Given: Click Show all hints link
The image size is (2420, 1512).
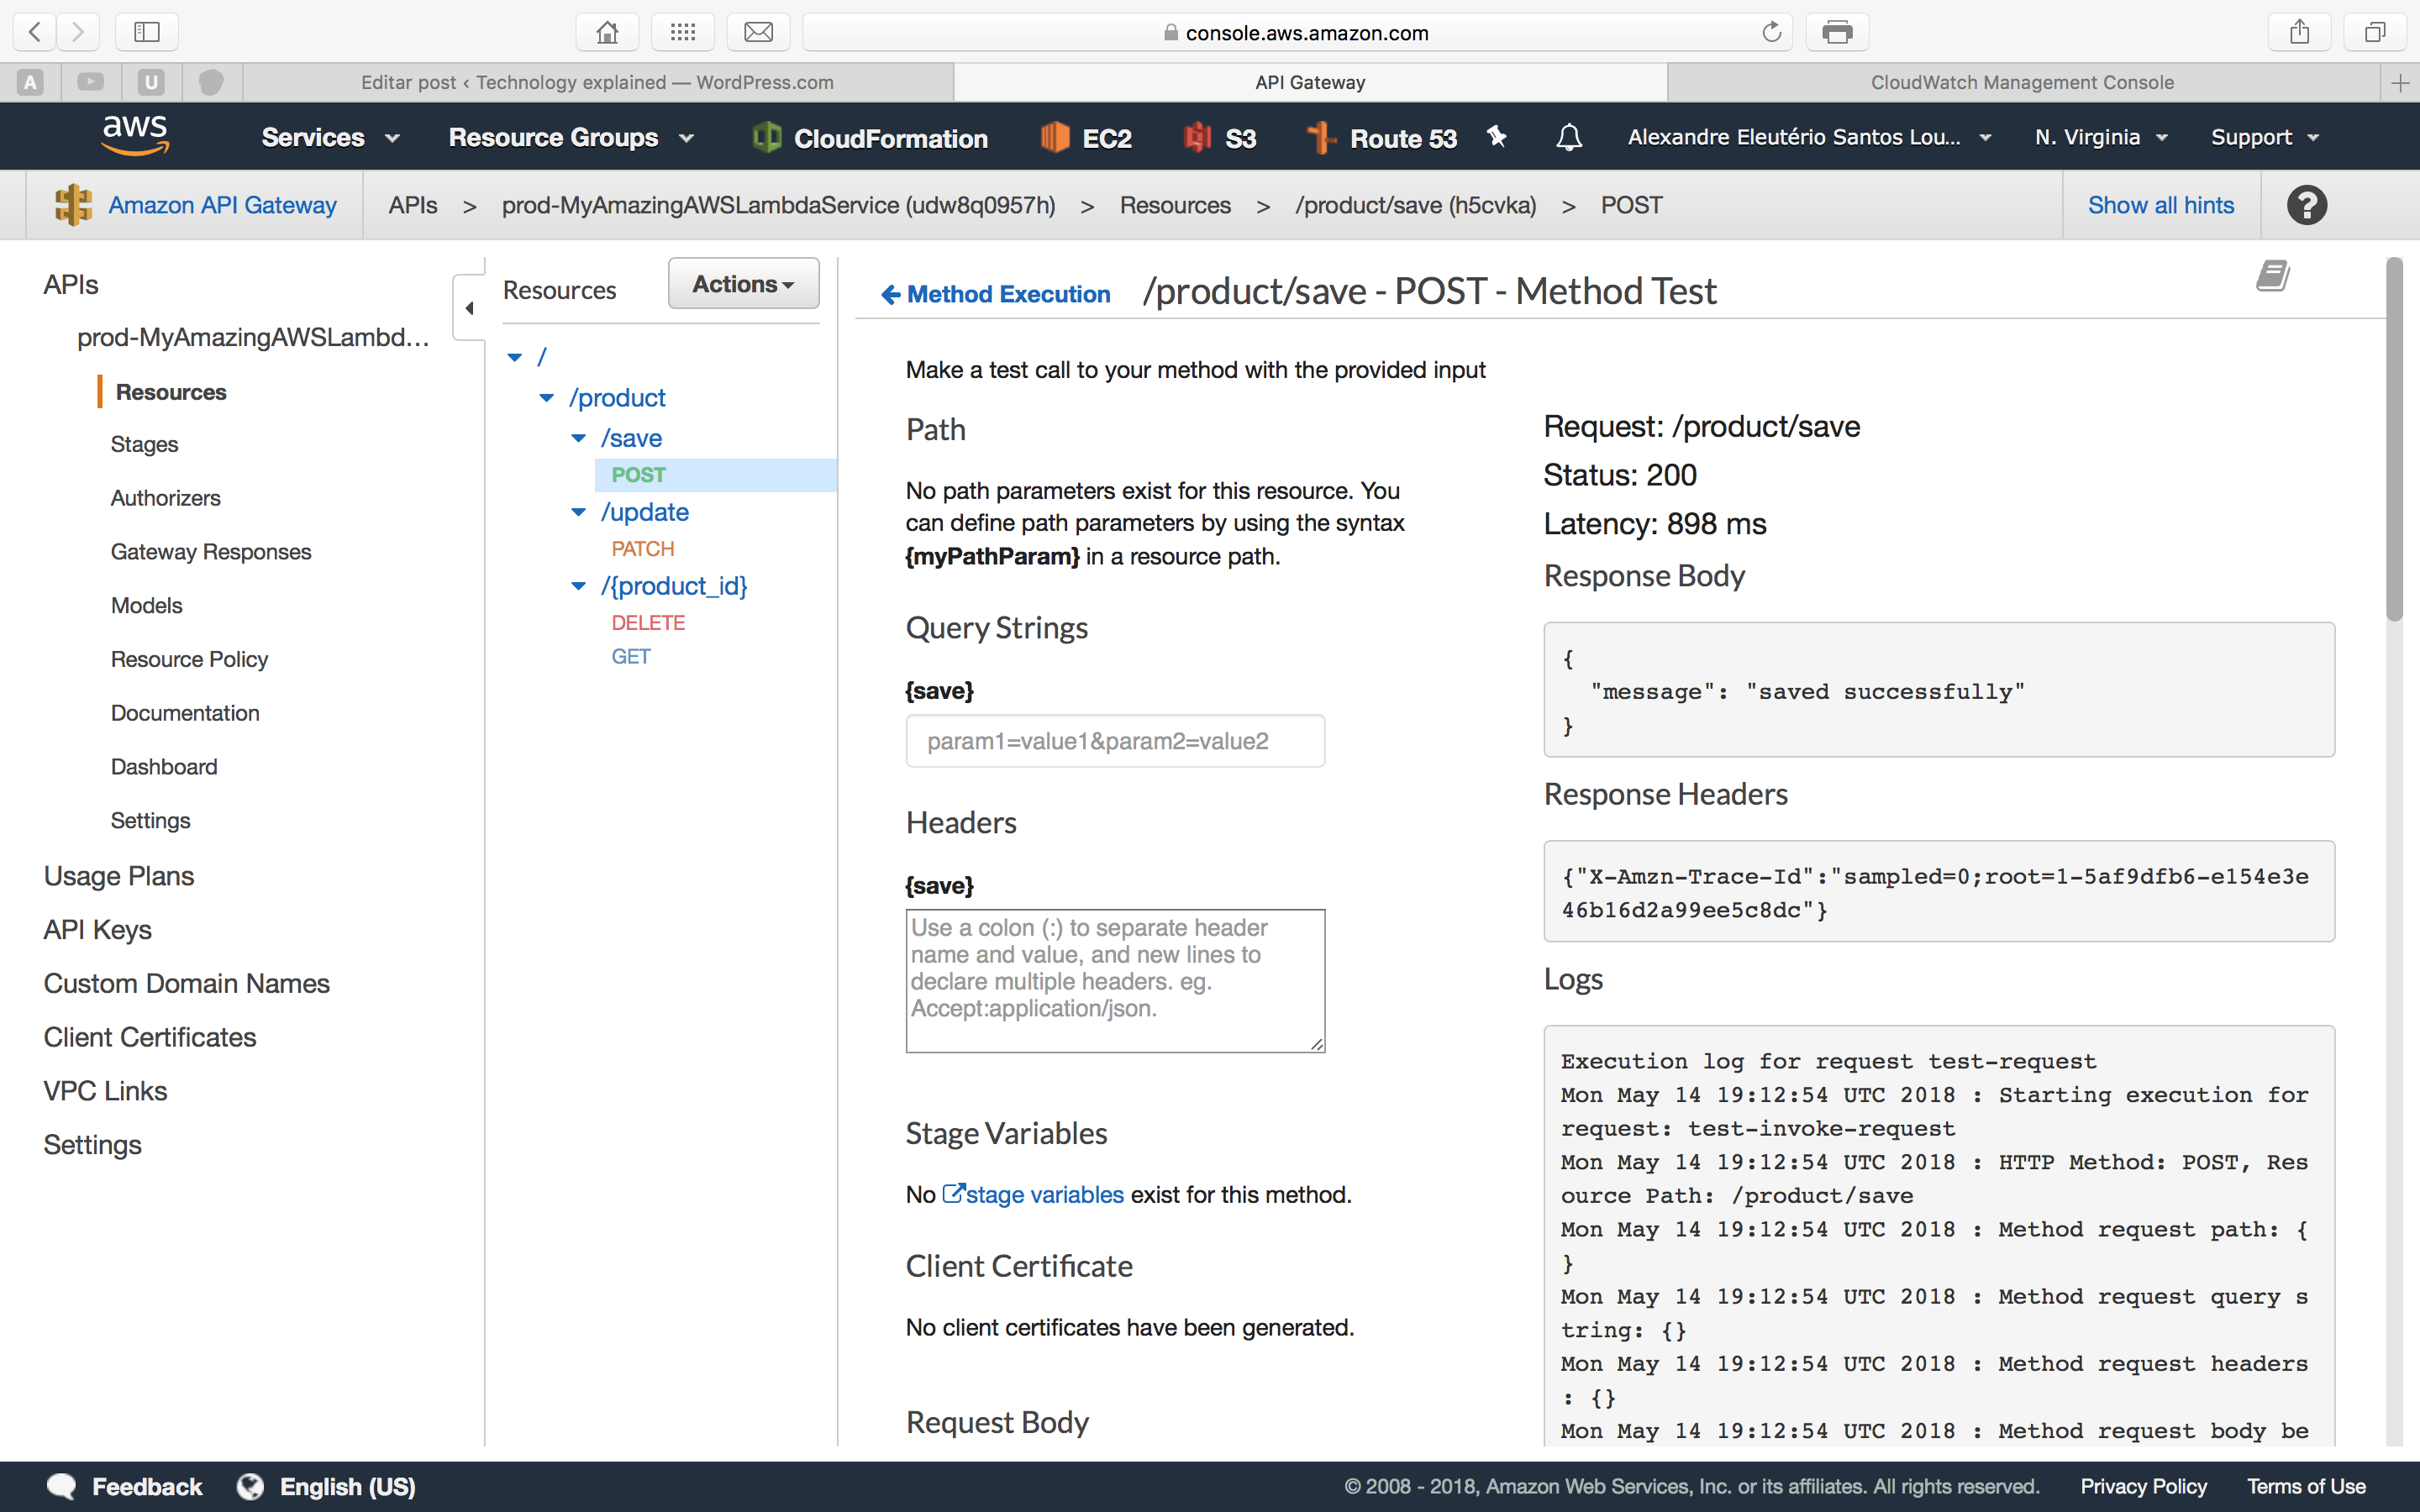Looking at the screenshot, I should (2160, 205).
